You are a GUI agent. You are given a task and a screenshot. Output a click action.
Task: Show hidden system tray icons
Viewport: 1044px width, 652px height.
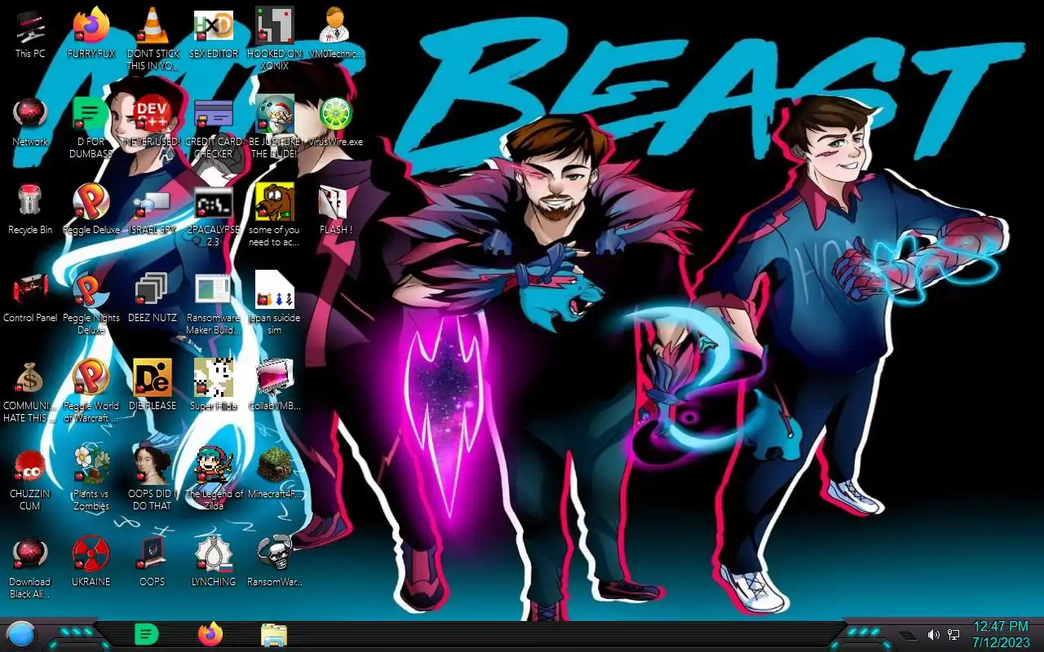(x=908, y=635)
